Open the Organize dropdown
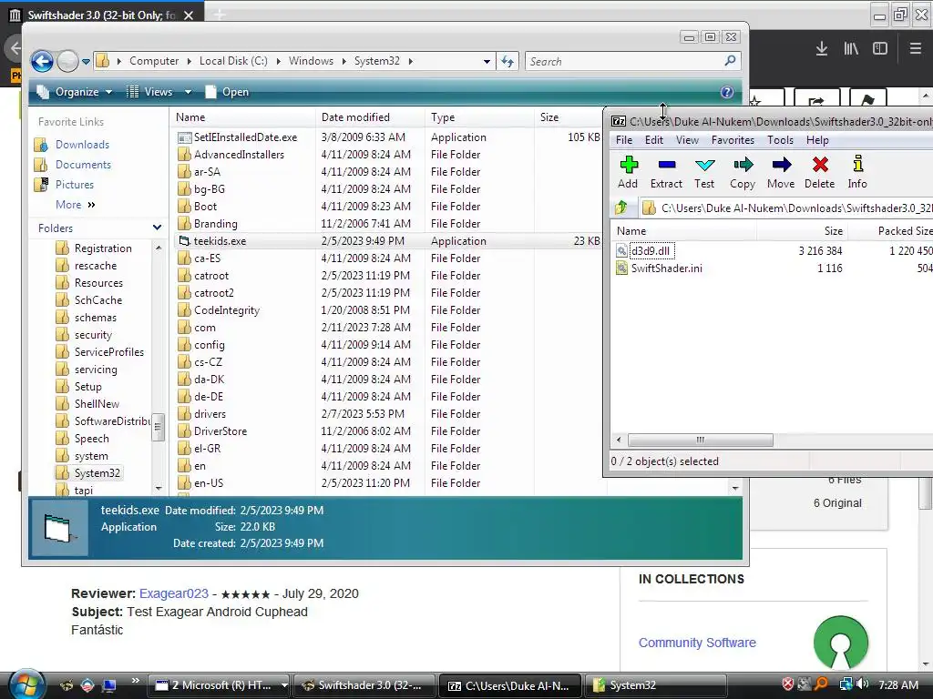The image size is (933, 699). (75, 92)
